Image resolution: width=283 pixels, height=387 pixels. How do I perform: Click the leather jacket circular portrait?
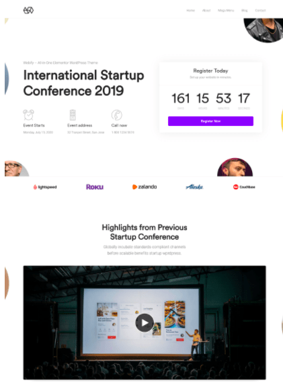click(264, 30)
